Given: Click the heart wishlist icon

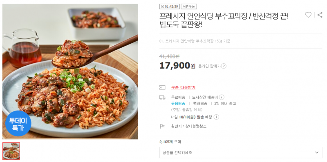Looking at the screenshot, I should pos(308,15).
